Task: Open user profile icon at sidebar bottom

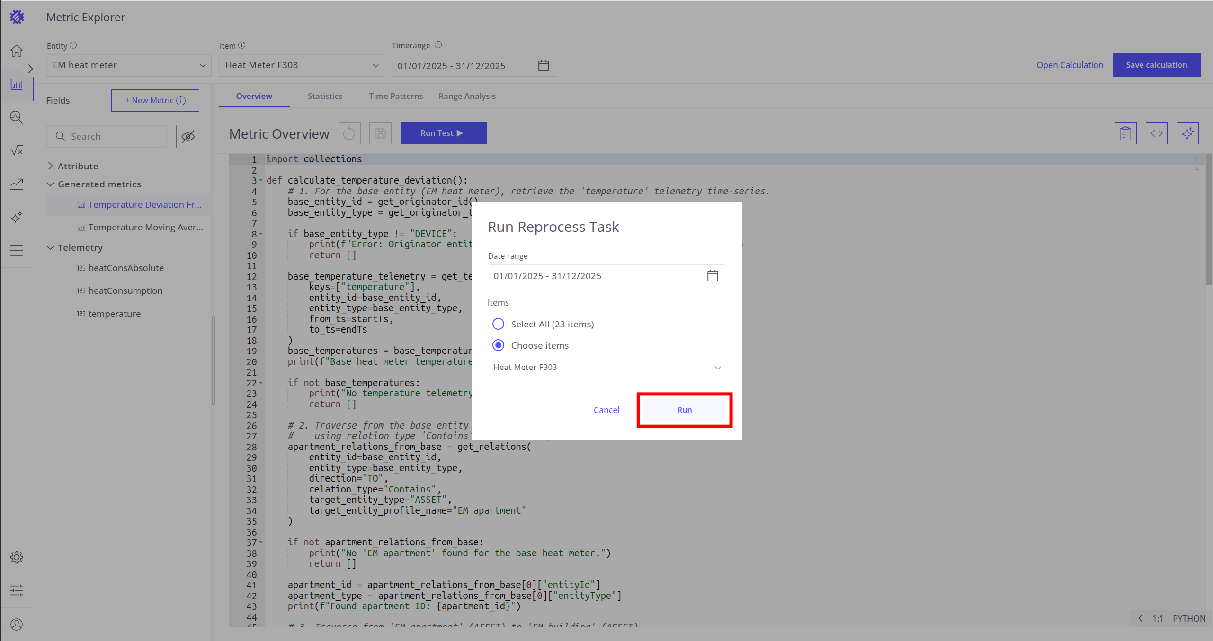Action: pyautogui.click(x=17, y=624)
